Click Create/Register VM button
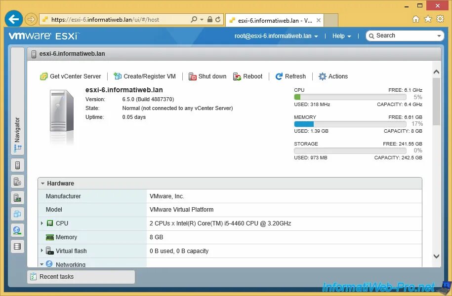Viewport: 452px width, 296px height. 145,76
